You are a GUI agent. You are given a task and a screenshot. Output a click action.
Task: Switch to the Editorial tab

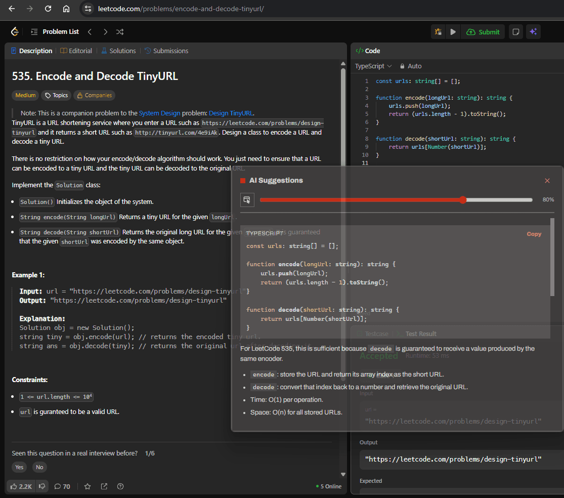[x=76, y=51]
